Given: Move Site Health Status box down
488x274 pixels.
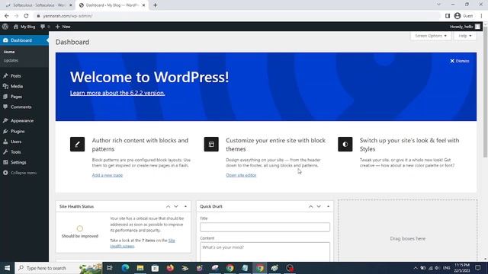Looking at the screenshot, I should [x=176, y=206].
